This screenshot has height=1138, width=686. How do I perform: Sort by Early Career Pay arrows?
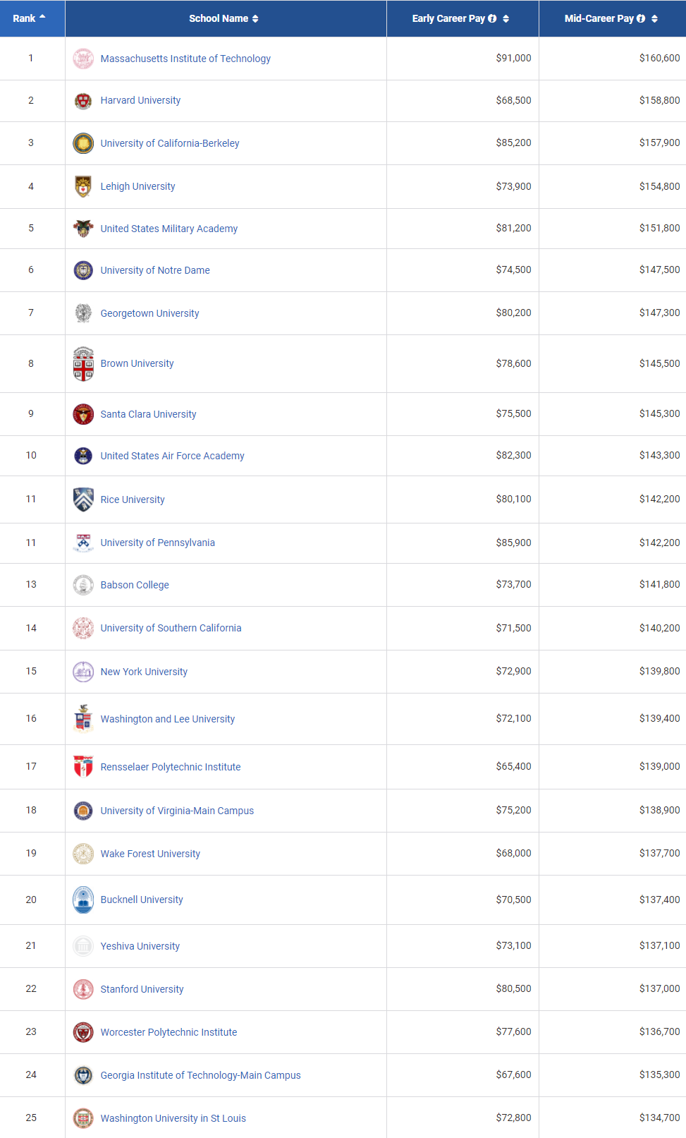(x=506, y=18)
